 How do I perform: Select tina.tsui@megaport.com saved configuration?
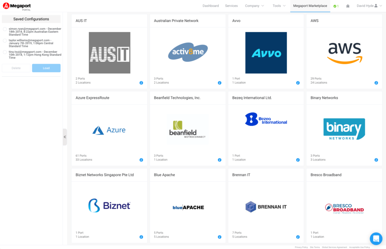point(5,52)
